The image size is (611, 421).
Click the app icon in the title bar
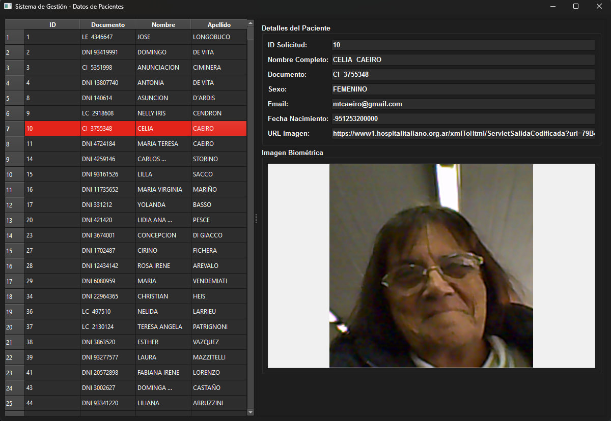(x=8, y=7)
